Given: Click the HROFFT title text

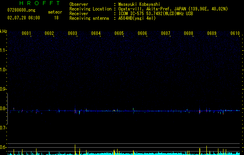Looking at the screenshot, I should point(40,3).
